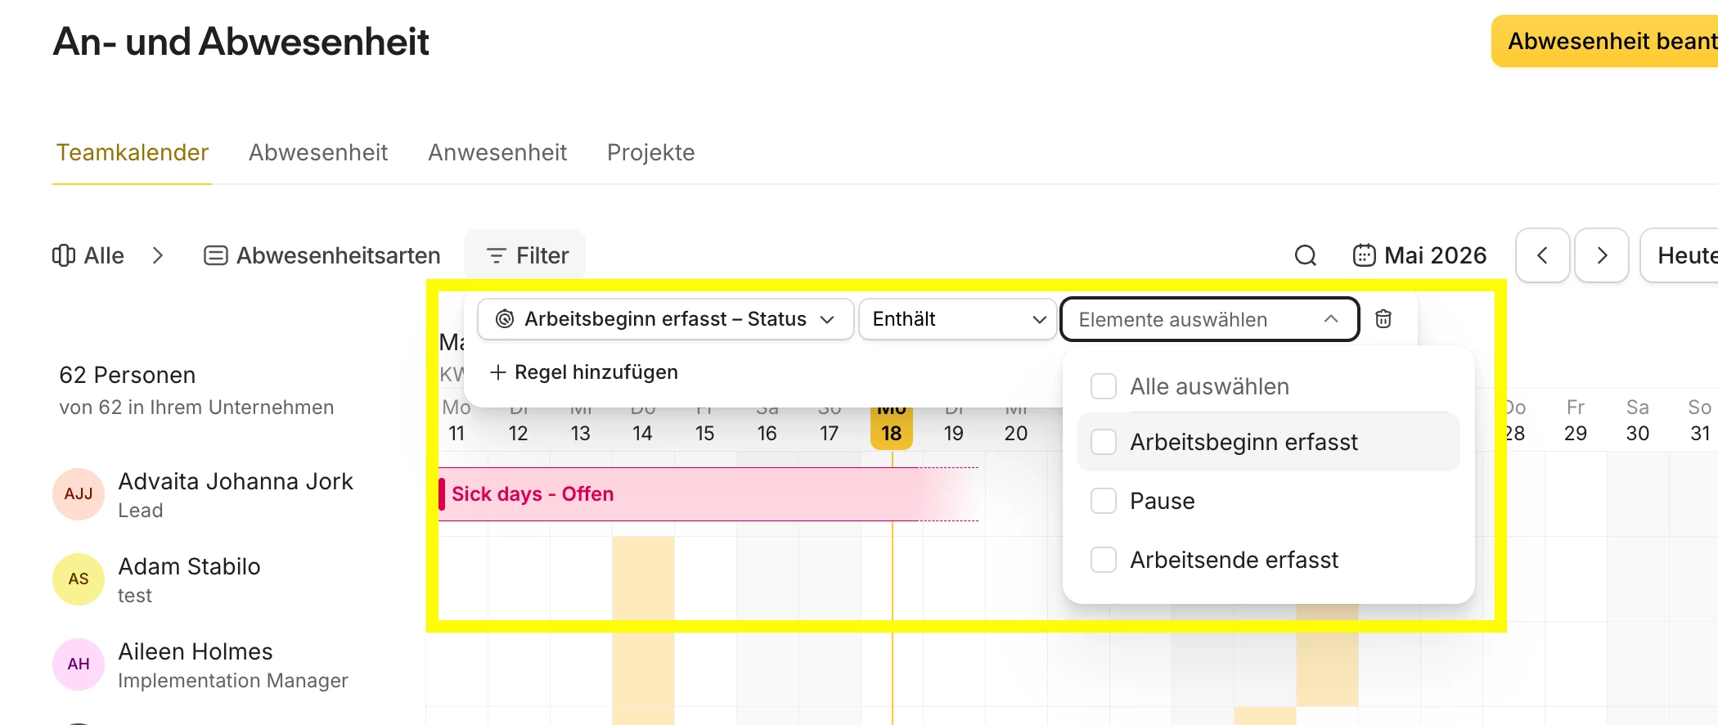Check the Alle auswählen checkbox

click(x=1104, y=386)
